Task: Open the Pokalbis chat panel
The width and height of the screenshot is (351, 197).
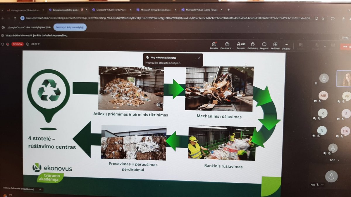Action: tap(214, 45)
